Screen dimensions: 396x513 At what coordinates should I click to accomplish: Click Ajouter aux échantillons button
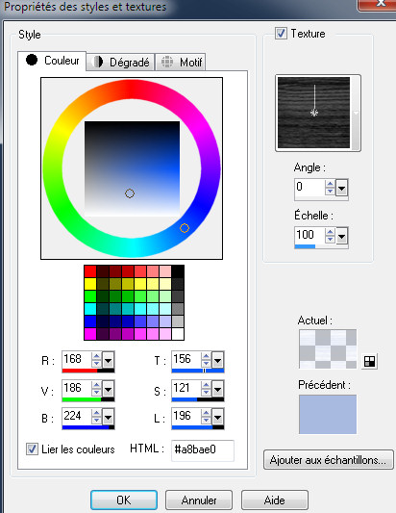tap(328, 460)
